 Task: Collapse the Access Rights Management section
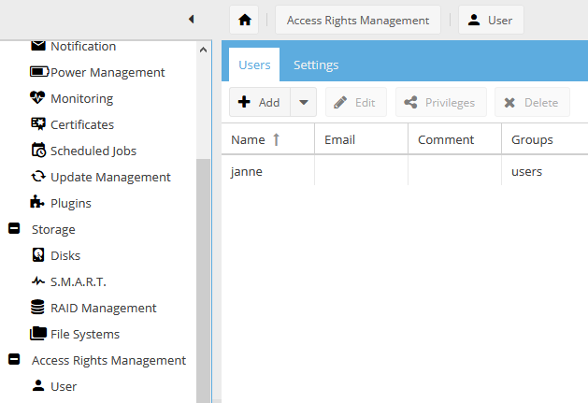coord(14,360)
